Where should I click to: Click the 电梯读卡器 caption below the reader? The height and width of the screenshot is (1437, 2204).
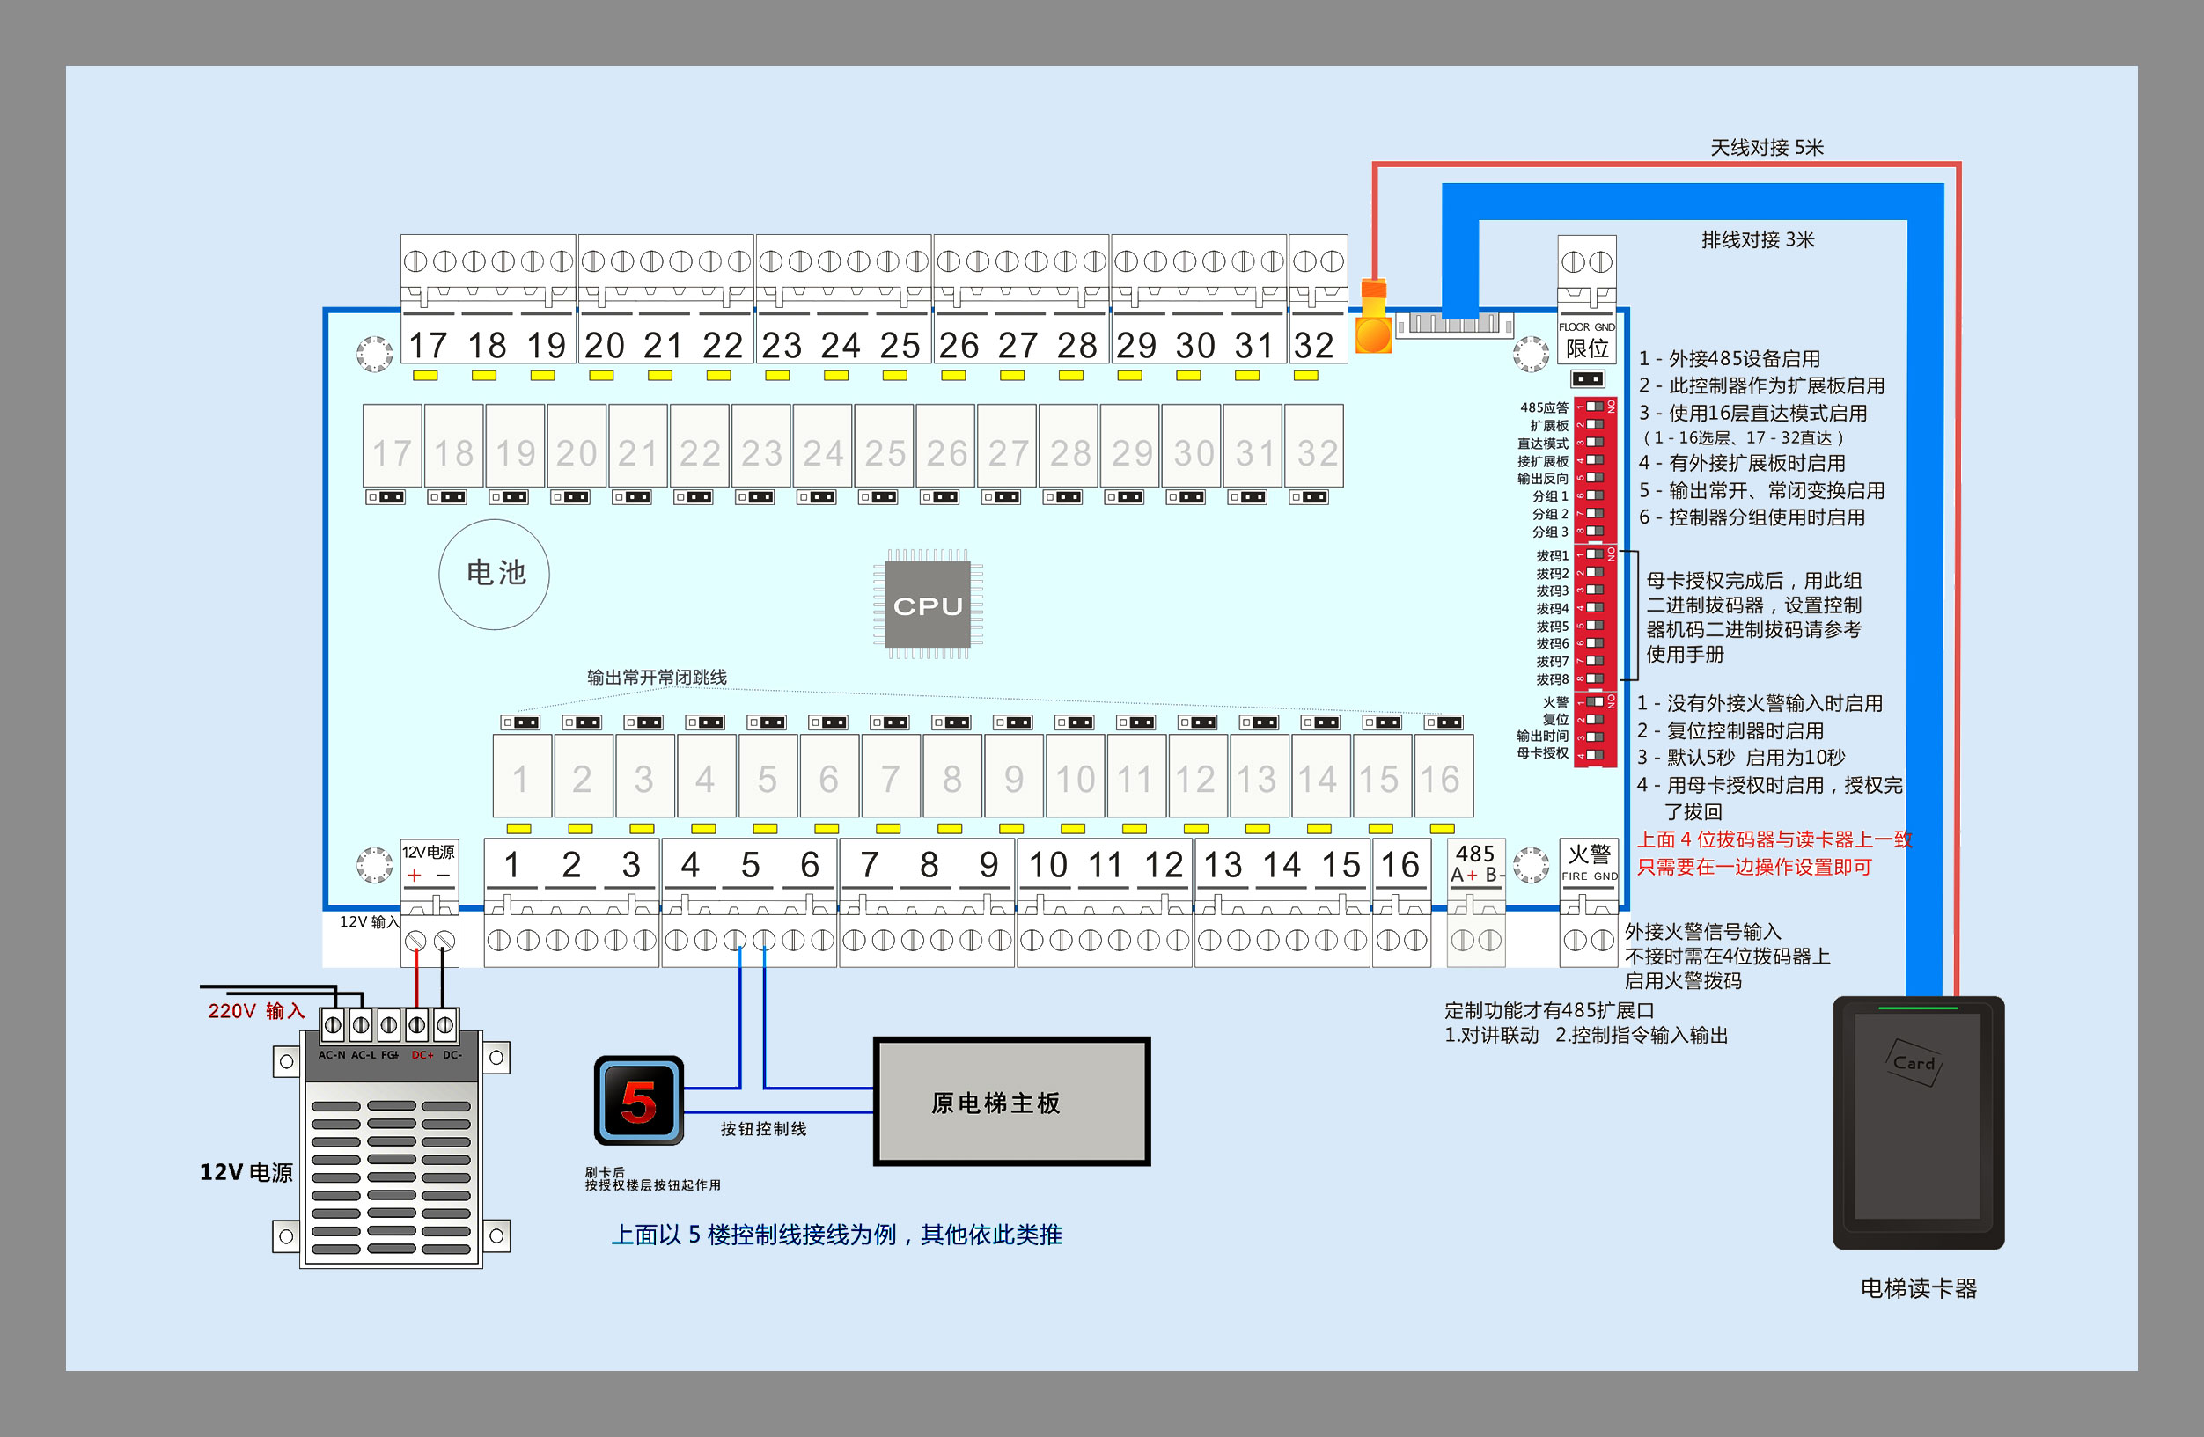(1918, 1288)
